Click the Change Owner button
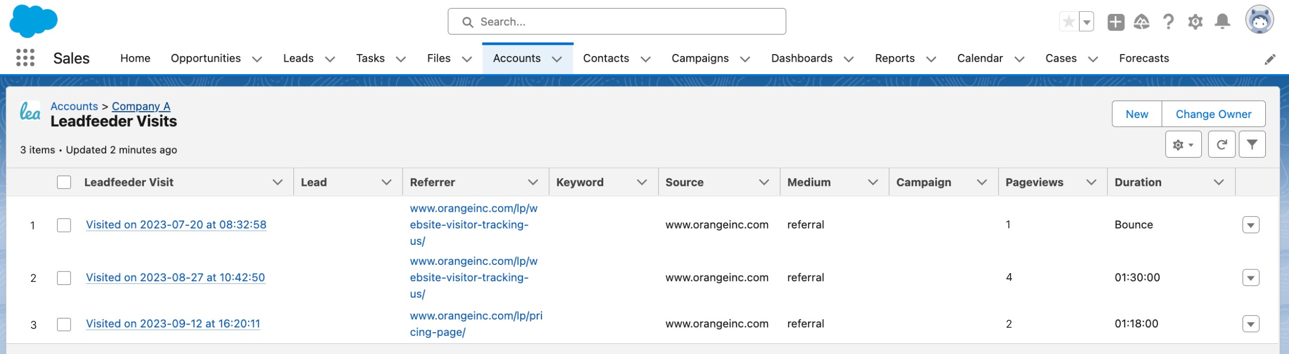 tap(1213, 114)
